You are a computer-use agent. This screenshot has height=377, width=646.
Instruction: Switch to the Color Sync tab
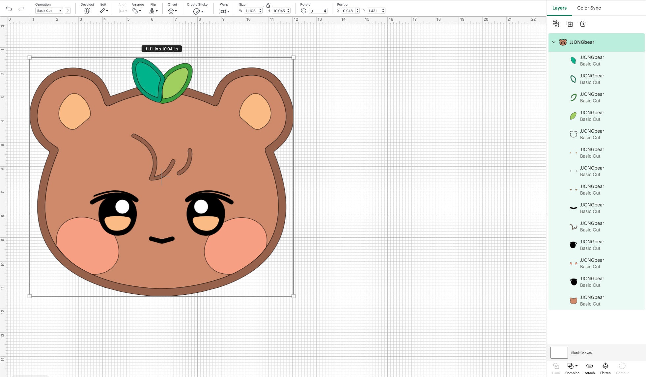click(x=589, y=8)
